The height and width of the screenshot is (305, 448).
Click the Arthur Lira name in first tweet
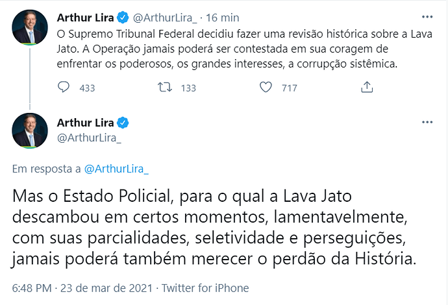point(86,18)
